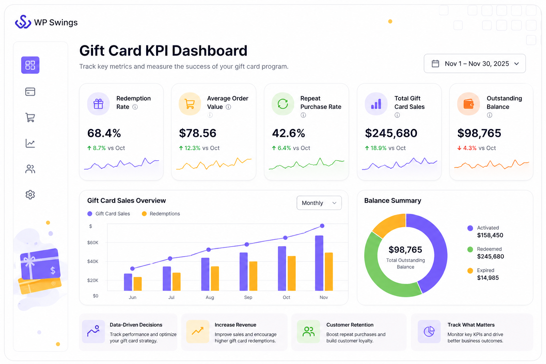Open the analytics line chart sidebar icon

tap(30, 143)
